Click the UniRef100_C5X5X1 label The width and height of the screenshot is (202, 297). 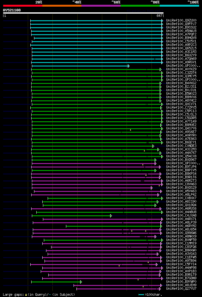(x=181, y=41)
